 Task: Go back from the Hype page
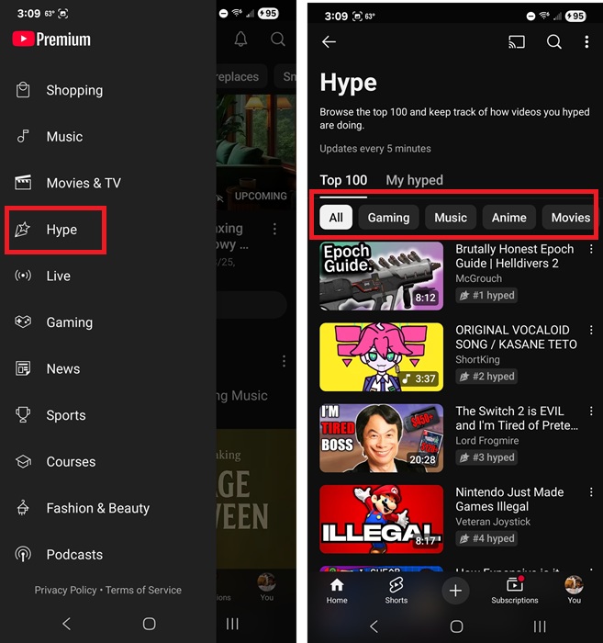tap(329, 41)
